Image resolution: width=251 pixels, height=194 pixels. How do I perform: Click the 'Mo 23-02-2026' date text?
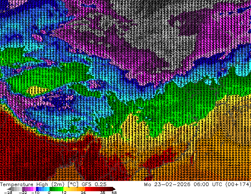click(x=167, y=184)
